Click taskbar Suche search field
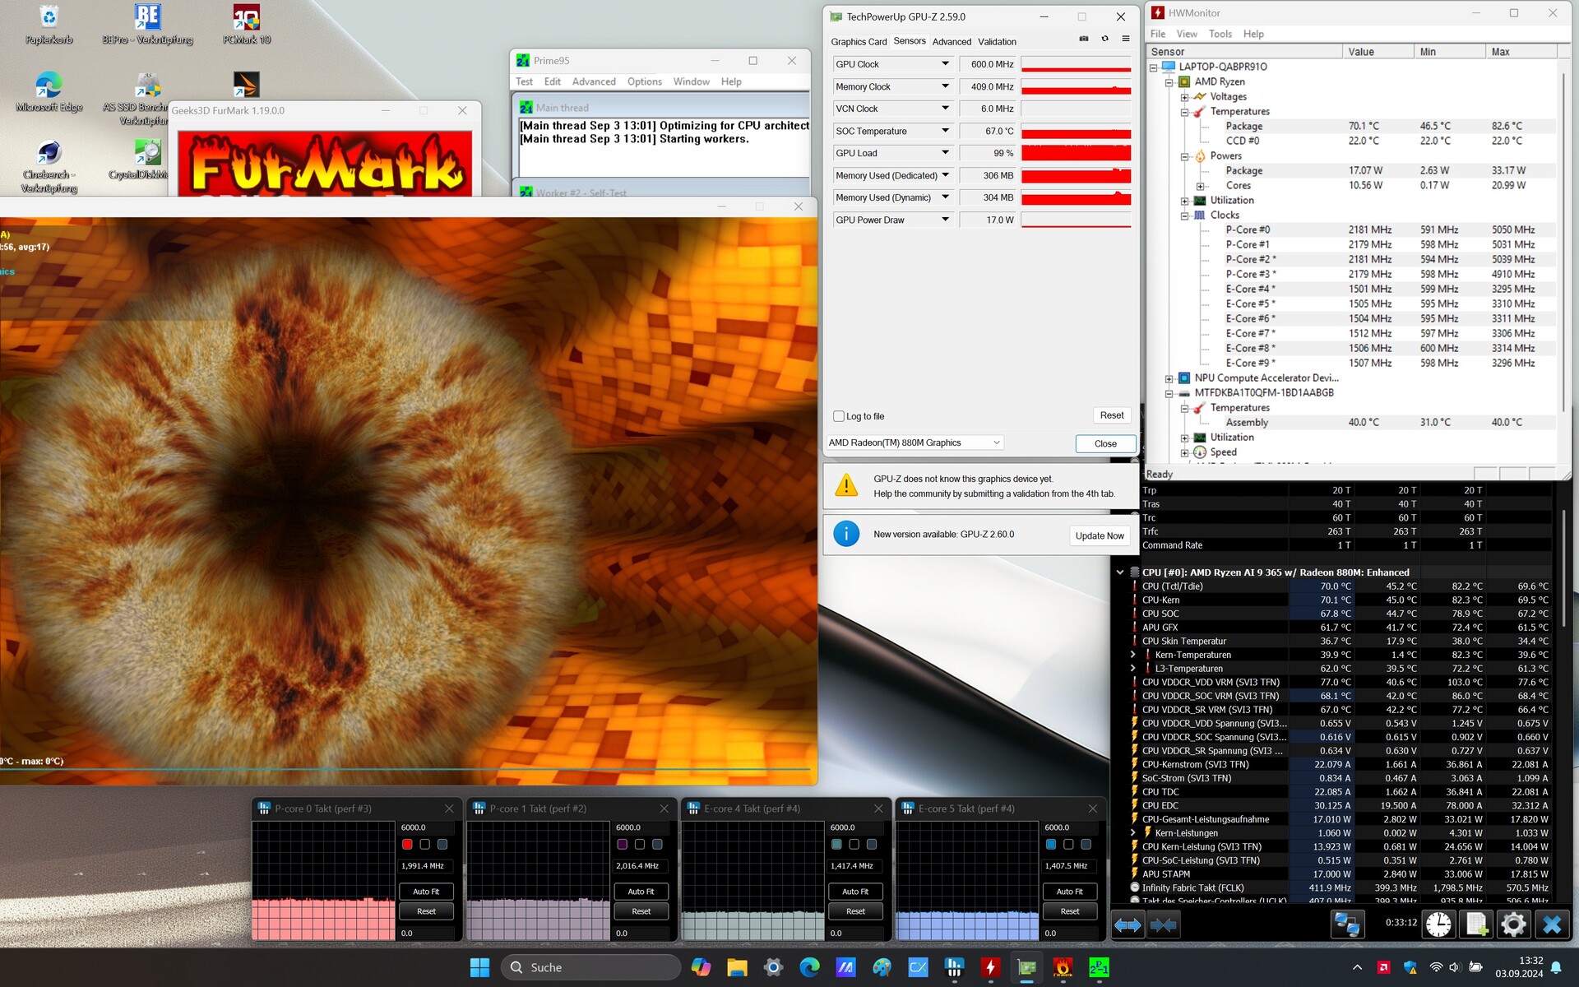This screenshot has height=987, width=1579. (591, 967)
